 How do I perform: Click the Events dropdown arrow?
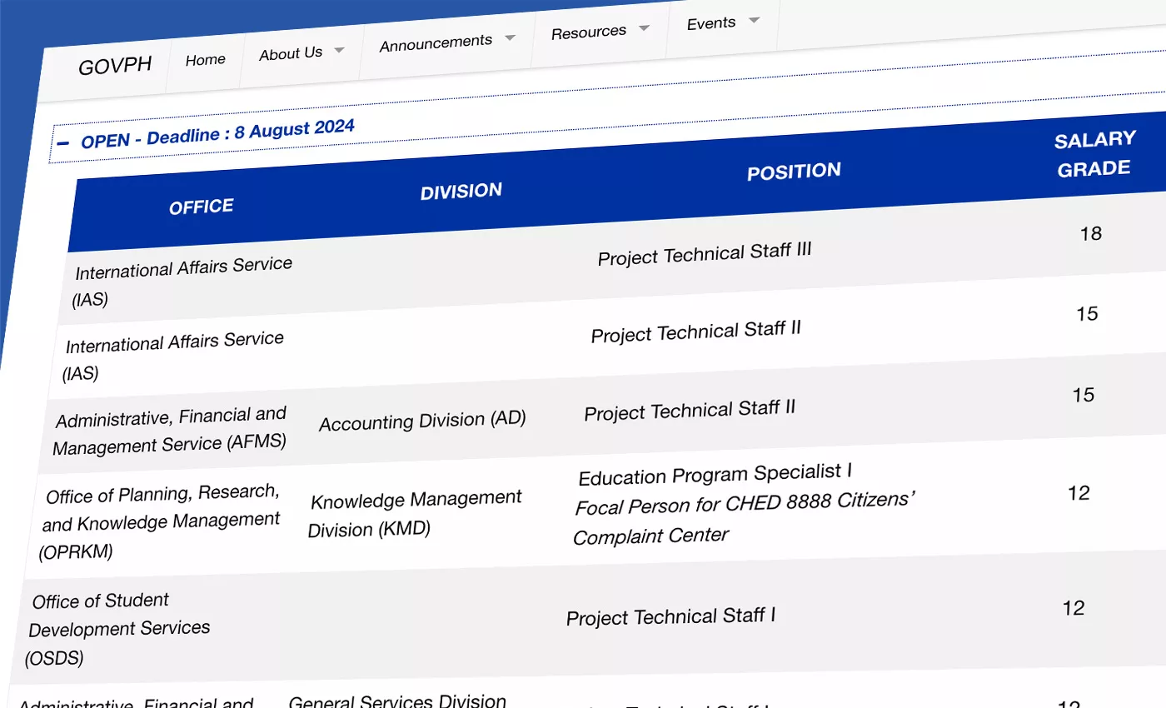(754, 20)
